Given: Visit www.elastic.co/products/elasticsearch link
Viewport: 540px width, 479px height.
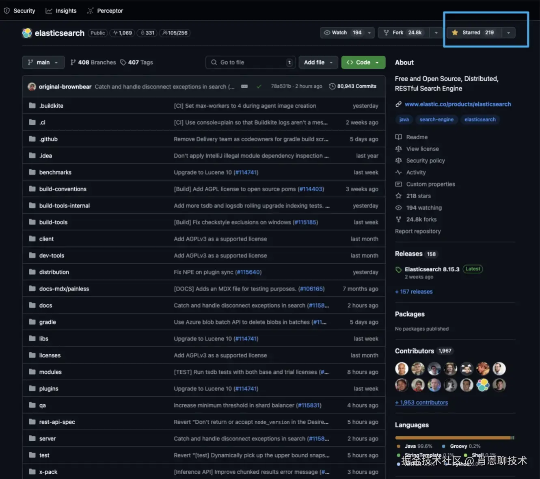Looking at the screenshot, I should [x=458, y=104].
